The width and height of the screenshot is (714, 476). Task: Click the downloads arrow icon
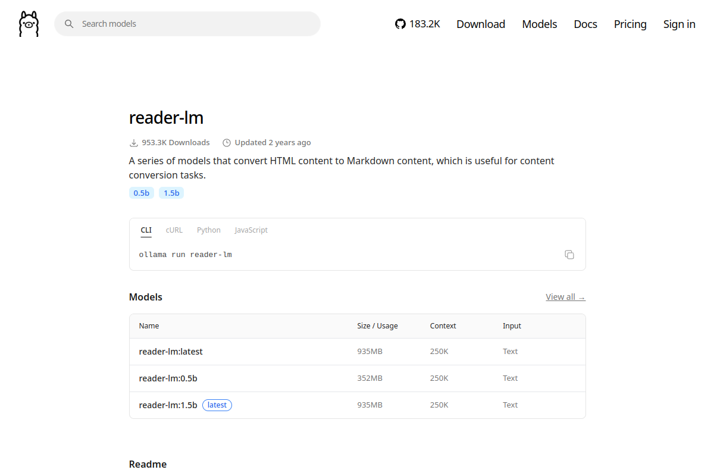point(134,143)
